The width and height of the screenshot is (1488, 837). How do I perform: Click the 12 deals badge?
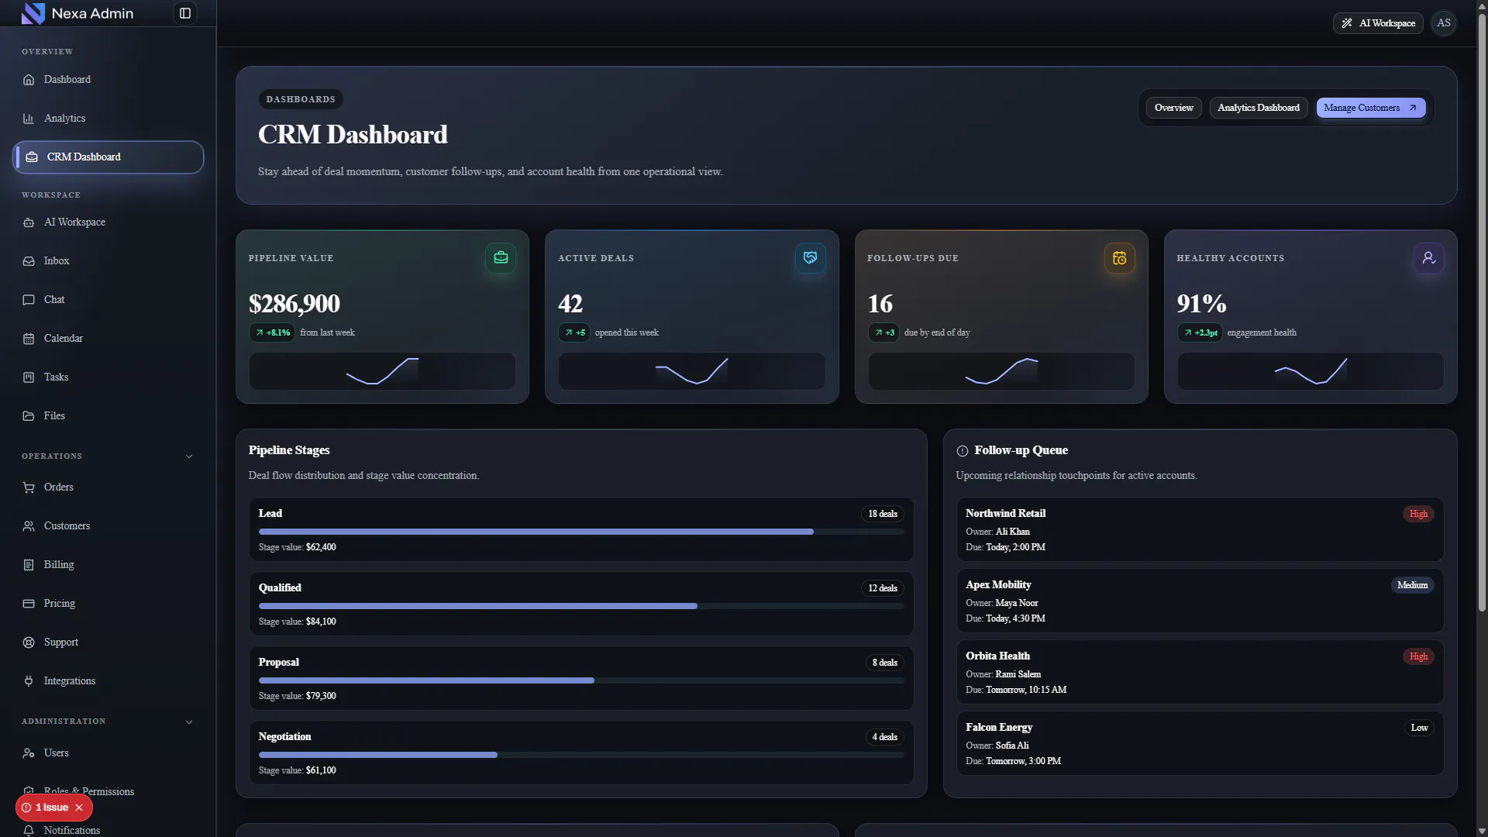click(883, 588)
